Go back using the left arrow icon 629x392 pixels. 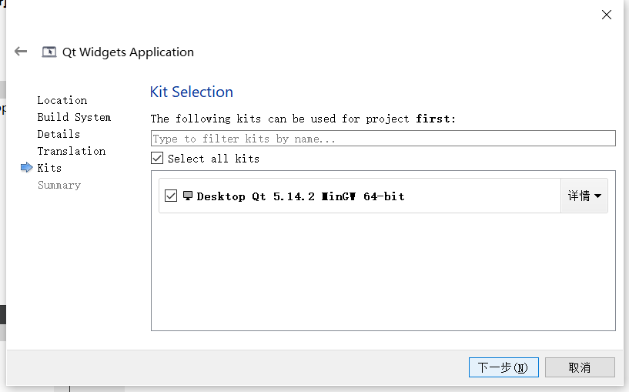click(x=21, y=52)
